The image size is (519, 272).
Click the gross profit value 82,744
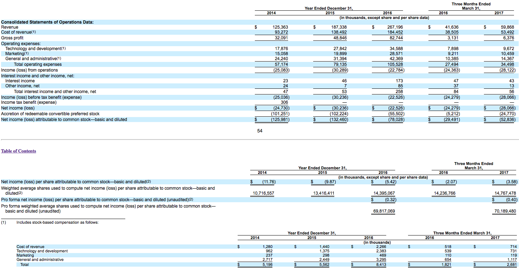point(396,38)
